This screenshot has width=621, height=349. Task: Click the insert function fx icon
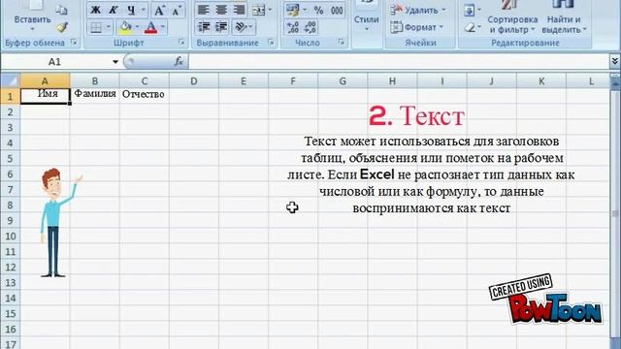179,61
